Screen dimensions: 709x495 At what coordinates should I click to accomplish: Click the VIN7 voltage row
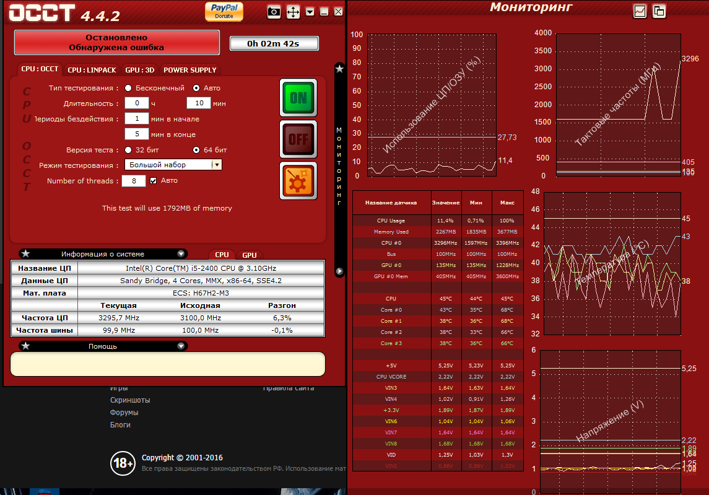(x=438, y=432)
